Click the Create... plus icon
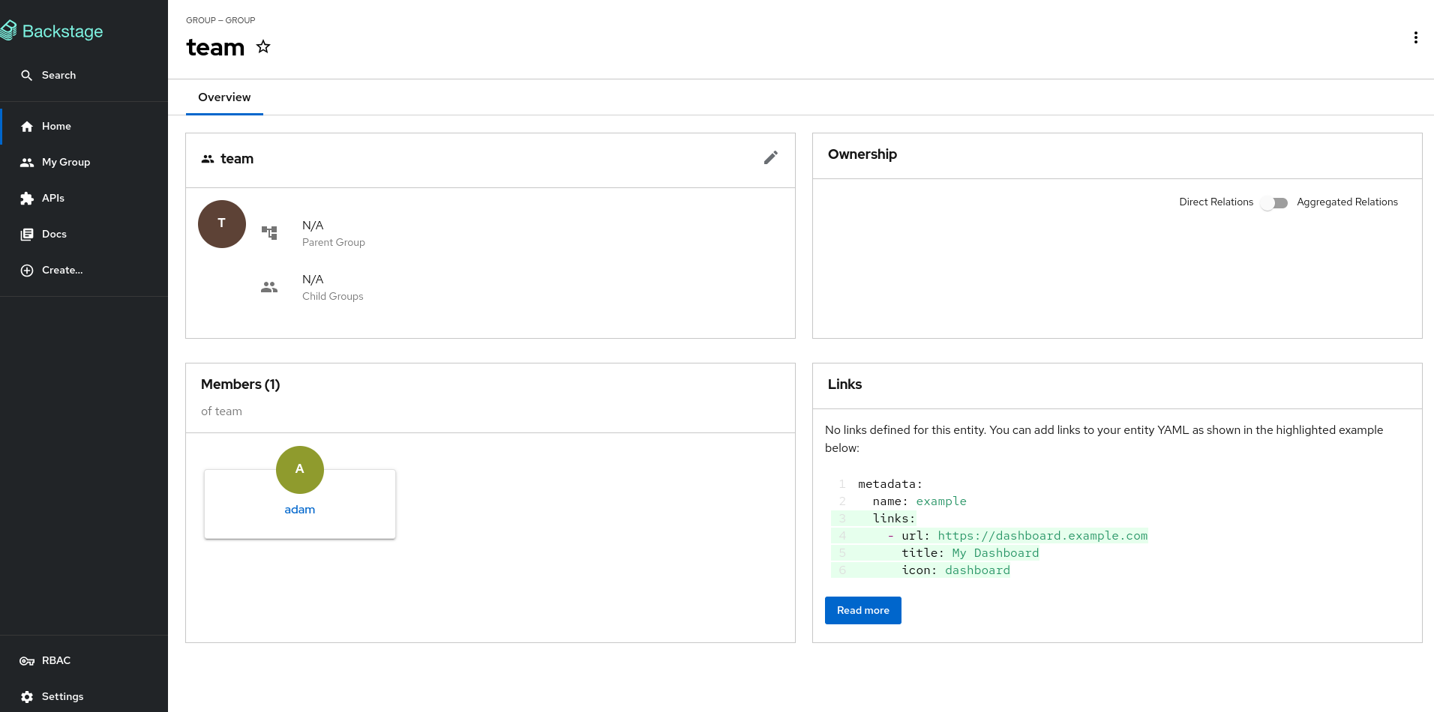 click(27, 271)
